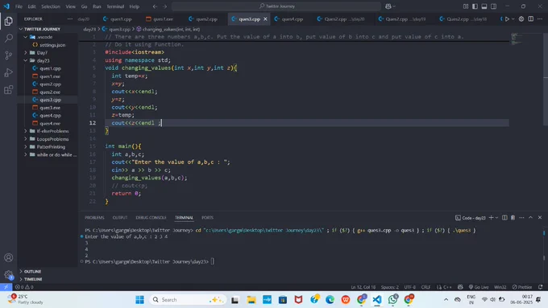This screenshot has height=308, width=548.
Task: Open the Extensions view
Action: click(x=8, y=89)
